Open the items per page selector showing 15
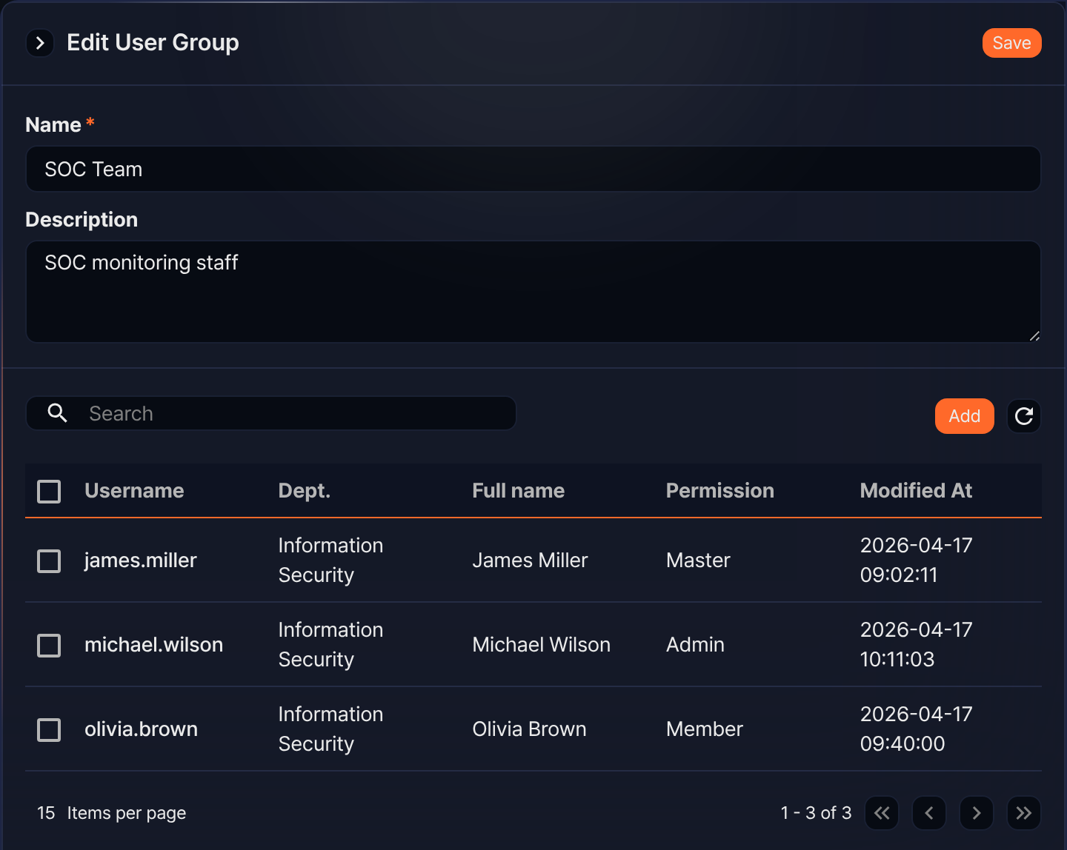1067x850 pixels. (46, 813)
